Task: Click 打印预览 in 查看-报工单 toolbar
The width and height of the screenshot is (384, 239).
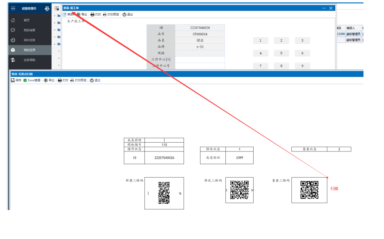Action: [x=111, y=14]
